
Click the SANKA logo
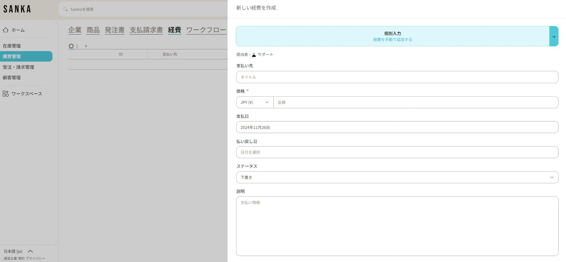tap(17, 9)
